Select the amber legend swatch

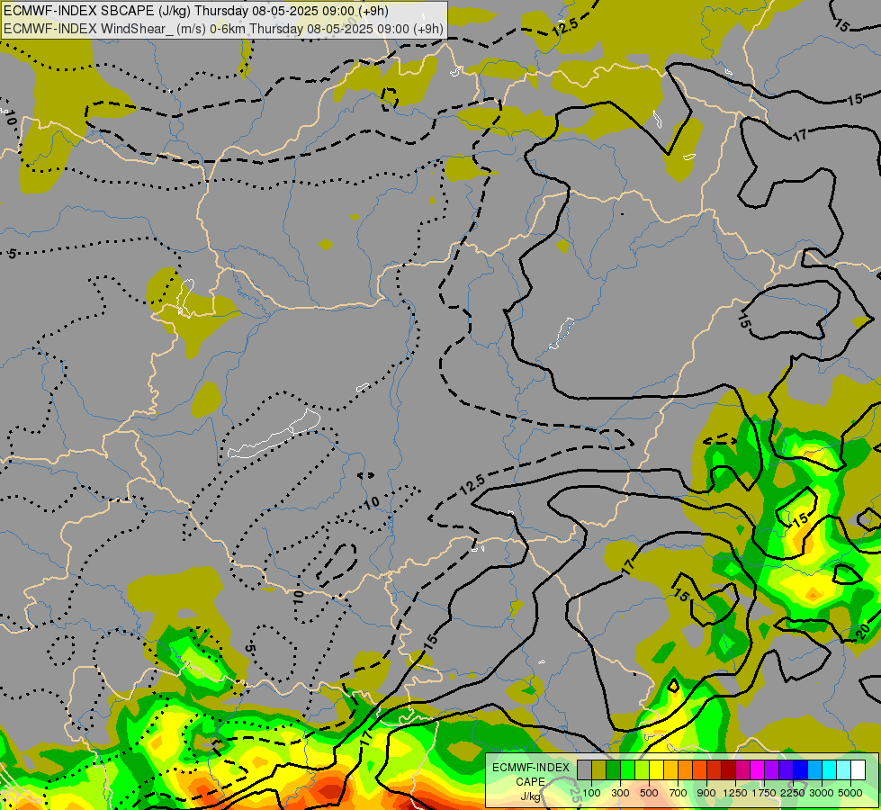(x=670, y=770)
